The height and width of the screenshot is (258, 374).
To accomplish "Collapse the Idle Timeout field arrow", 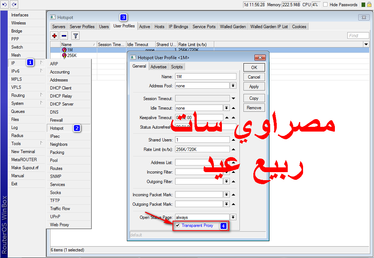I will tap(233, 108).
